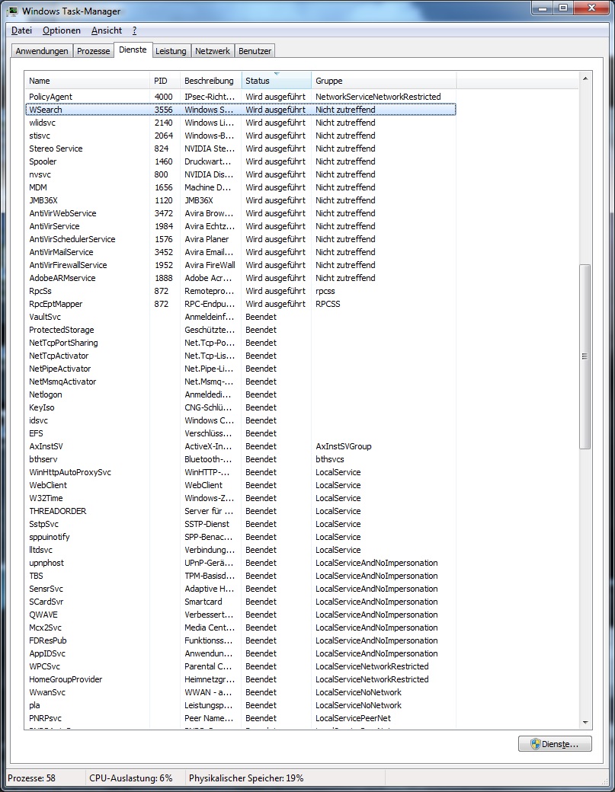The width and height of the screenshot is (615, 792).
Task: Select the RpcSs service row
Action: coord(241,291)
